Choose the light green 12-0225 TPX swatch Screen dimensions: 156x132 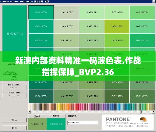92,13
